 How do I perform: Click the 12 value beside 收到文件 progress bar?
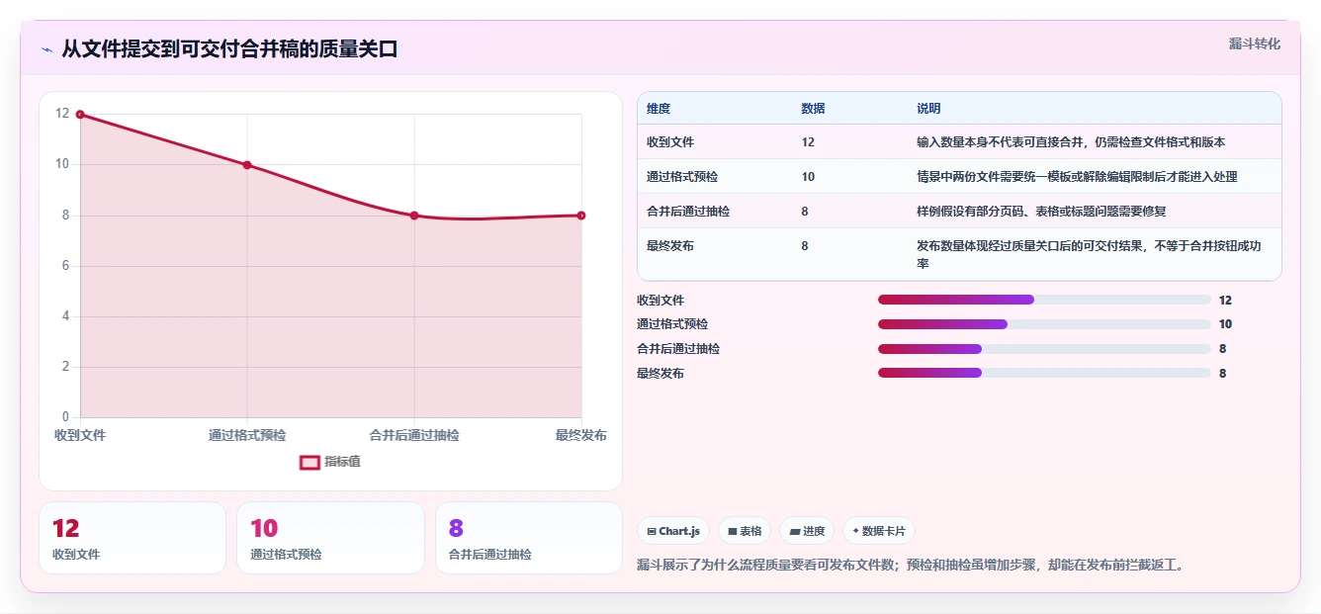click(1225, 300)
